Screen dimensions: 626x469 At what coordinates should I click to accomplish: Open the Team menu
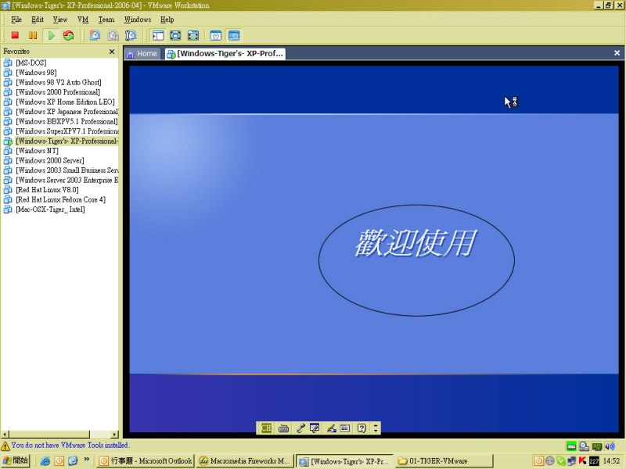106,20
